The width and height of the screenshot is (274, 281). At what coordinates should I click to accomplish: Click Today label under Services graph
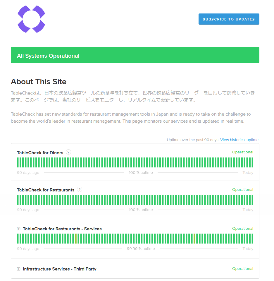pos(248,249)
